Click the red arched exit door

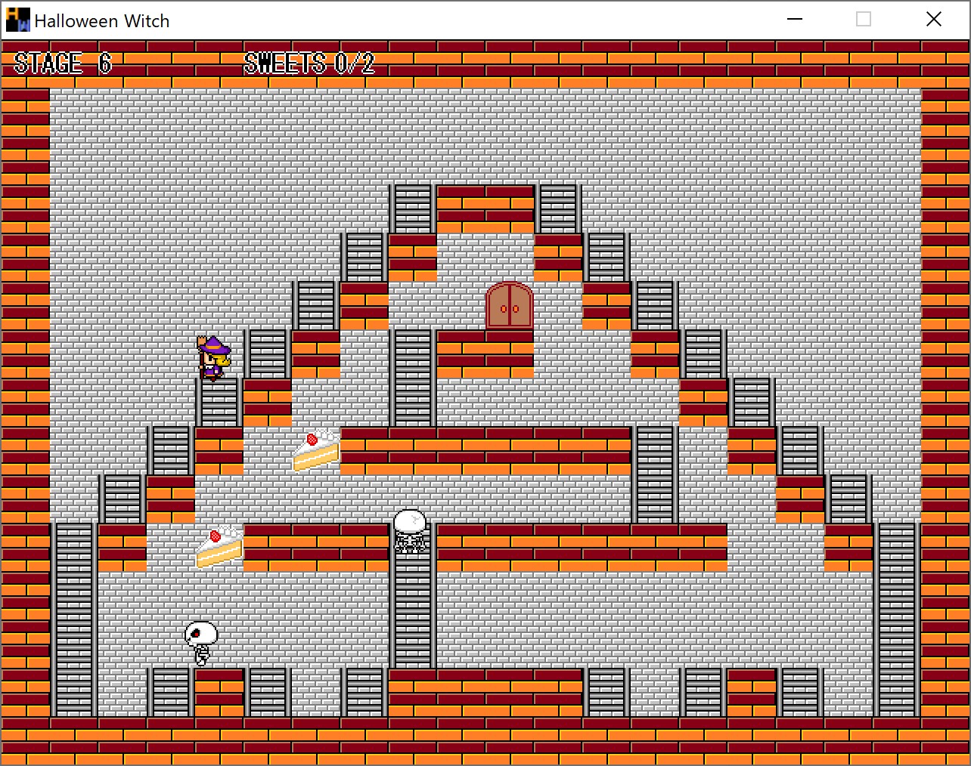tap(510, 305)
